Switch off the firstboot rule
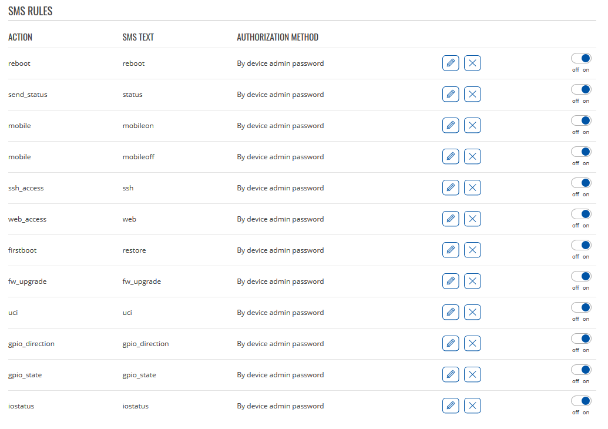608x429 pixels. click(581, 245)
